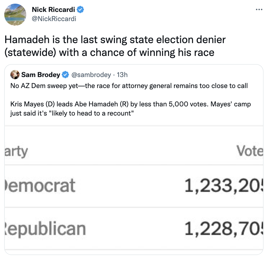Viewport: 268px width, 258px height.
Task: Open the 13h timestamp link
Action: pyautogui.click(x=122, y=75)
